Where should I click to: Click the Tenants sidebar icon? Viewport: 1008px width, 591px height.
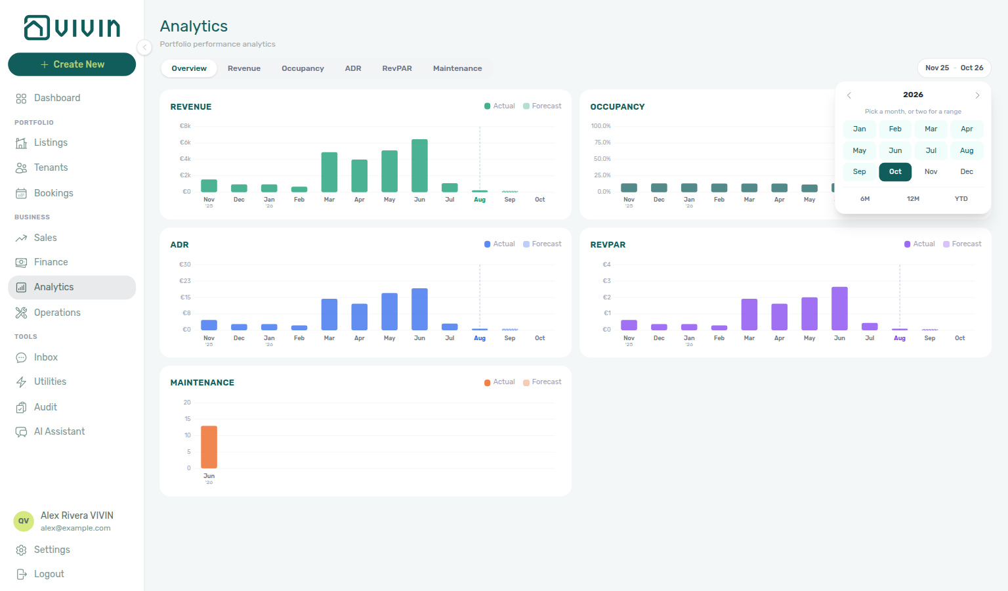pyautogui.click(x=21, y=168)
